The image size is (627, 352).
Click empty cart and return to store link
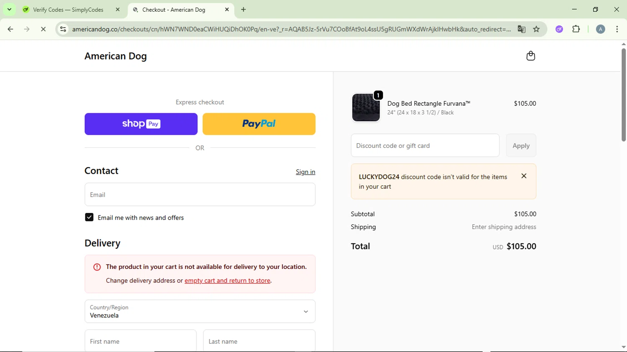(227, 281)
